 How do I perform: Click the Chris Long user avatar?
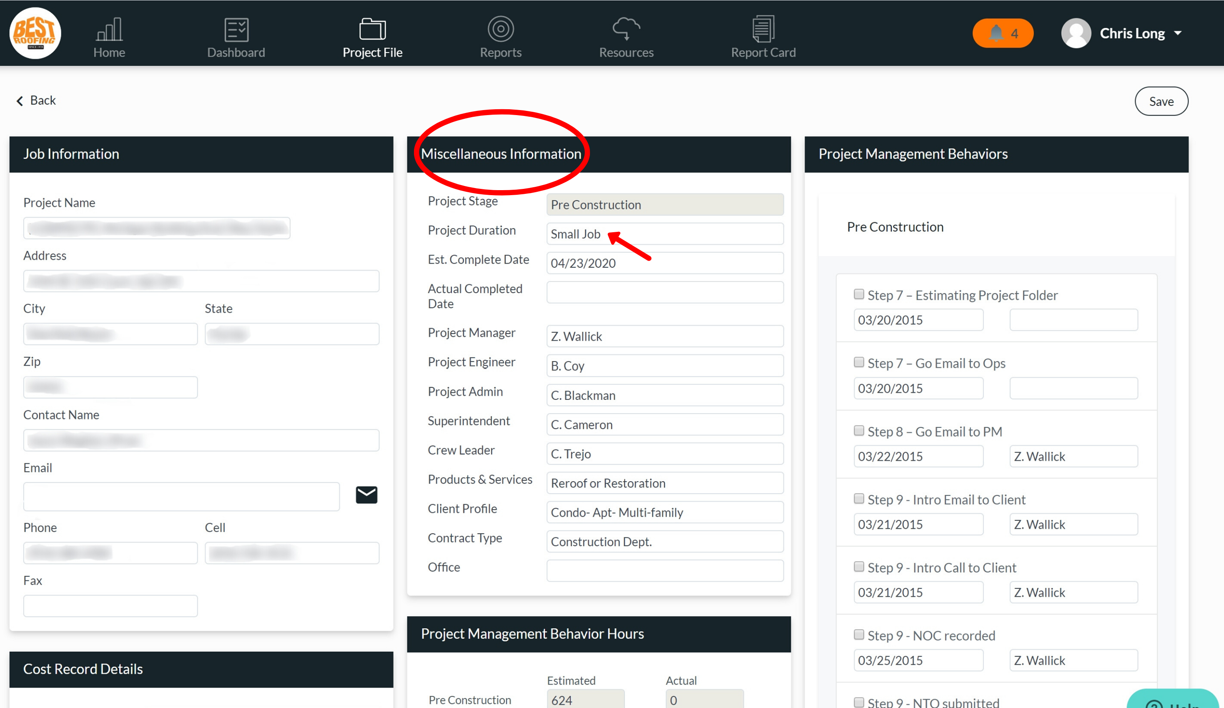[1076, 33]
